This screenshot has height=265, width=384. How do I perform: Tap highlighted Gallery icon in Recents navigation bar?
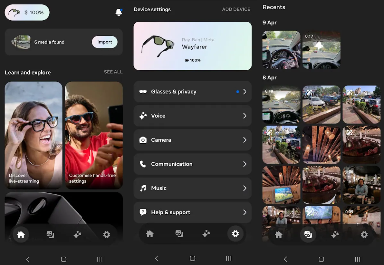(x=308, y=235)
